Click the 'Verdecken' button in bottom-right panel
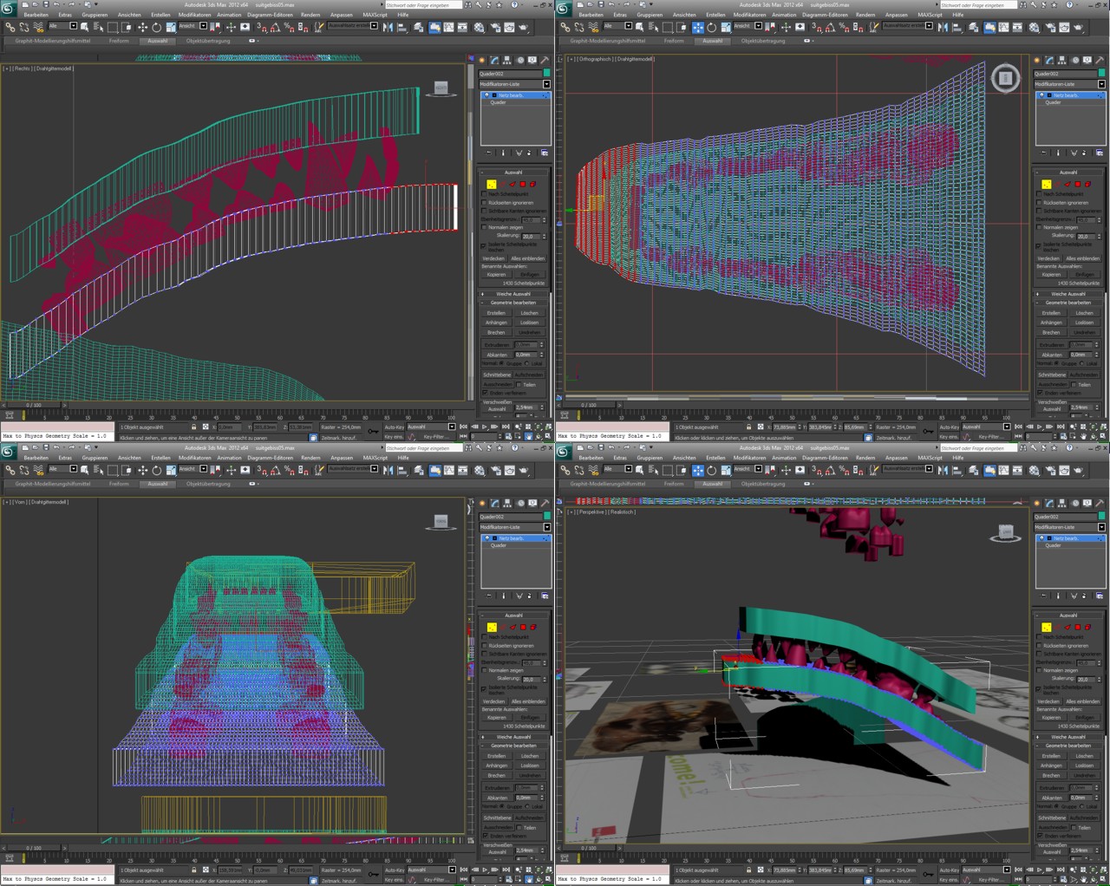Viewport: 1110px width, 886px height. 1048,701
